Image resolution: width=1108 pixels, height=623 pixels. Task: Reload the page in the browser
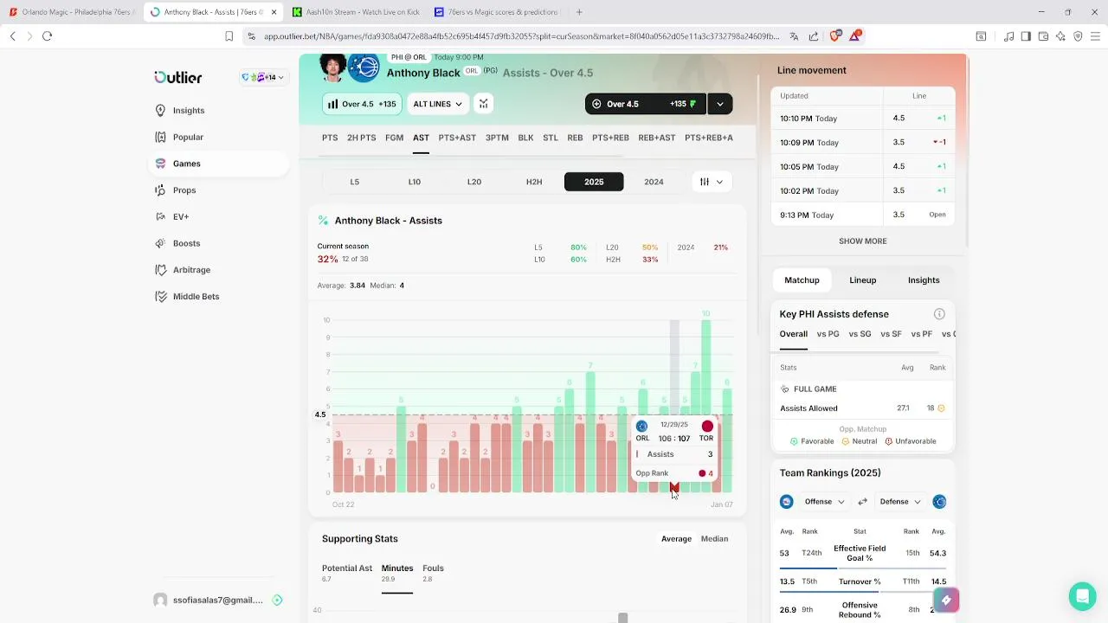pos(48,35)
